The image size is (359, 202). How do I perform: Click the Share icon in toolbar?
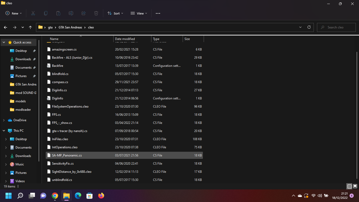tap(84, 13)
